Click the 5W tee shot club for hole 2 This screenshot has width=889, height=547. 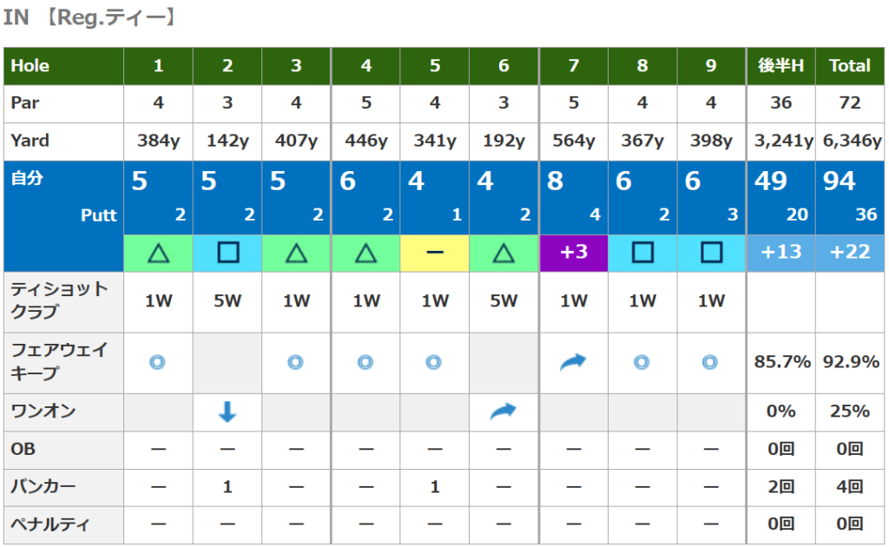click(x=227, y=301)
